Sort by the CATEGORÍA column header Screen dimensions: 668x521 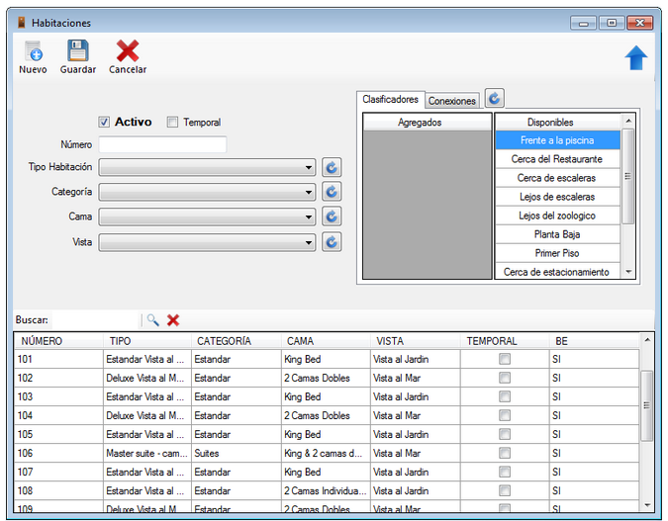(237, 341)
